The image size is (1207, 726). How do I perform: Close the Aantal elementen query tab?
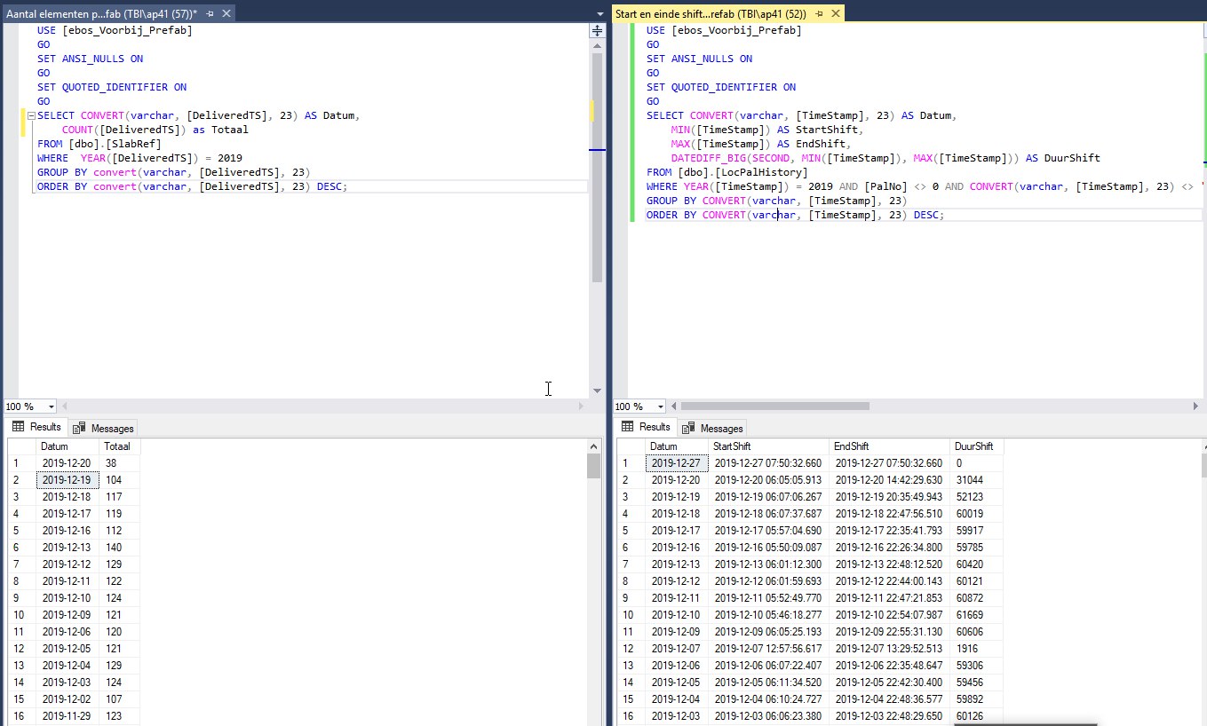pos(226,14)
